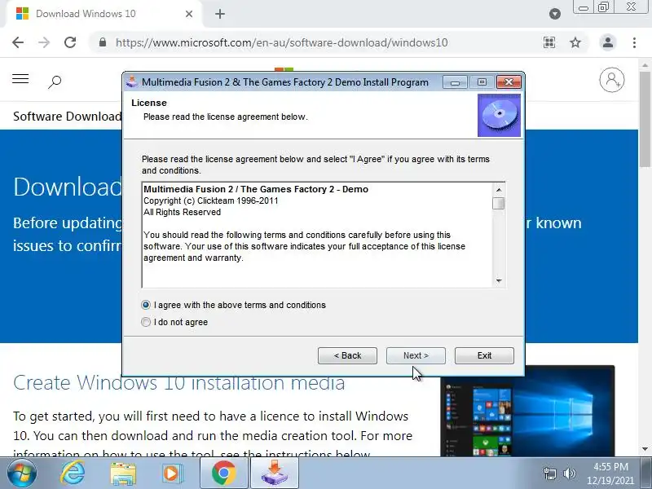Click Windows 10 desktop laptop image
Viewport: 652px width, 489px height.
click(x=527, y=411)
